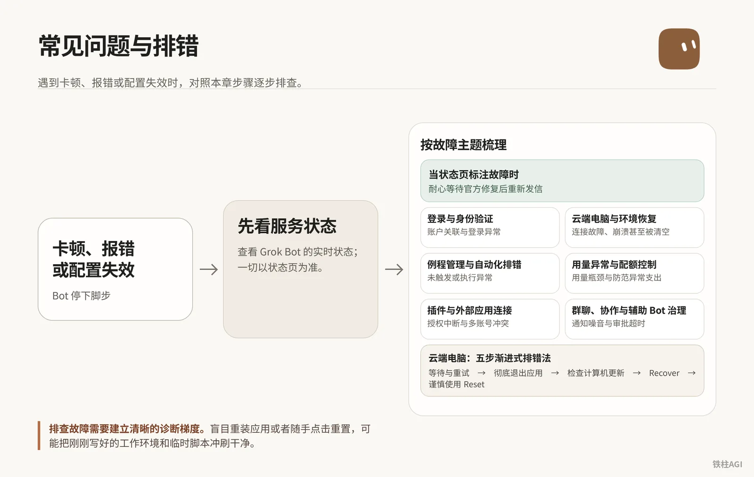Open the 登录与身份验证 card
The width and height of the screenshot is (754, 477).
point(490,227)
